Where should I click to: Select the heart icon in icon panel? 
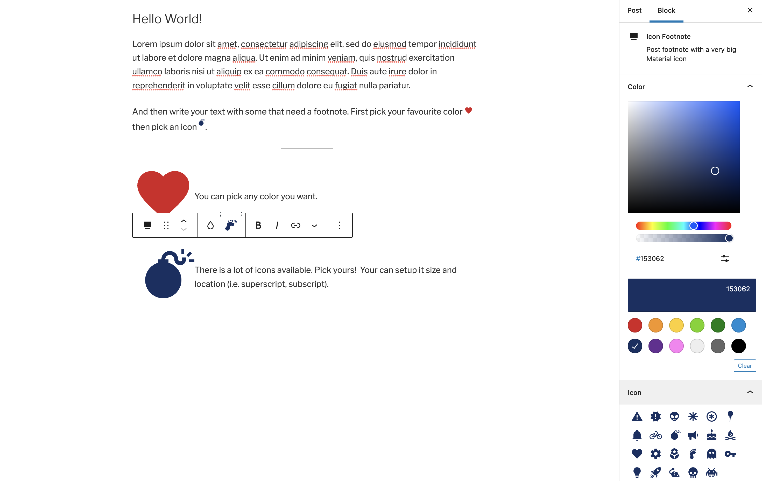coord(637,453)
